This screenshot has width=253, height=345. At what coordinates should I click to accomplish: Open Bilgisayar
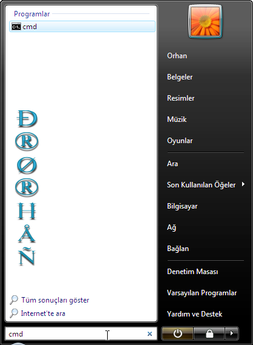point(182,206)
